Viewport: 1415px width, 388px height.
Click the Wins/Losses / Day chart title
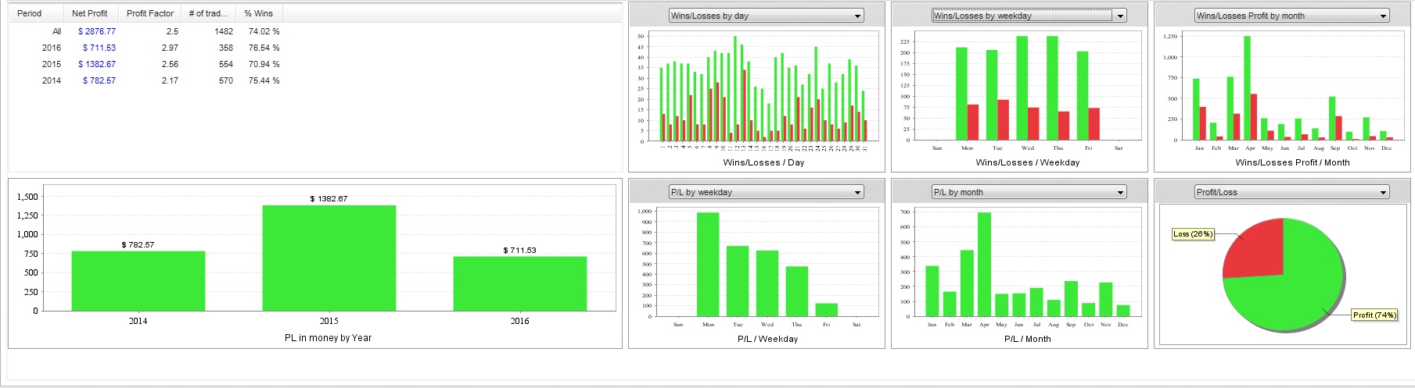click(763, 162)
